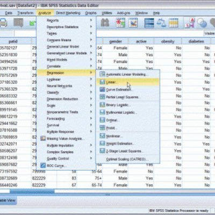Open the Utilities menu

107,13
